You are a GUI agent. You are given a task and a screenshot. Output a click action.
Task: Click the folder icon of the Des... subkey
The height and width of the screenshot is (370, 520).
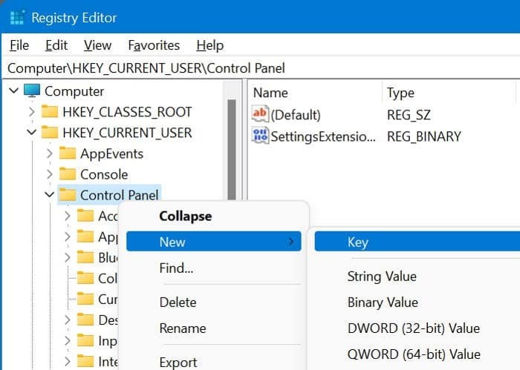pos(85,320)
